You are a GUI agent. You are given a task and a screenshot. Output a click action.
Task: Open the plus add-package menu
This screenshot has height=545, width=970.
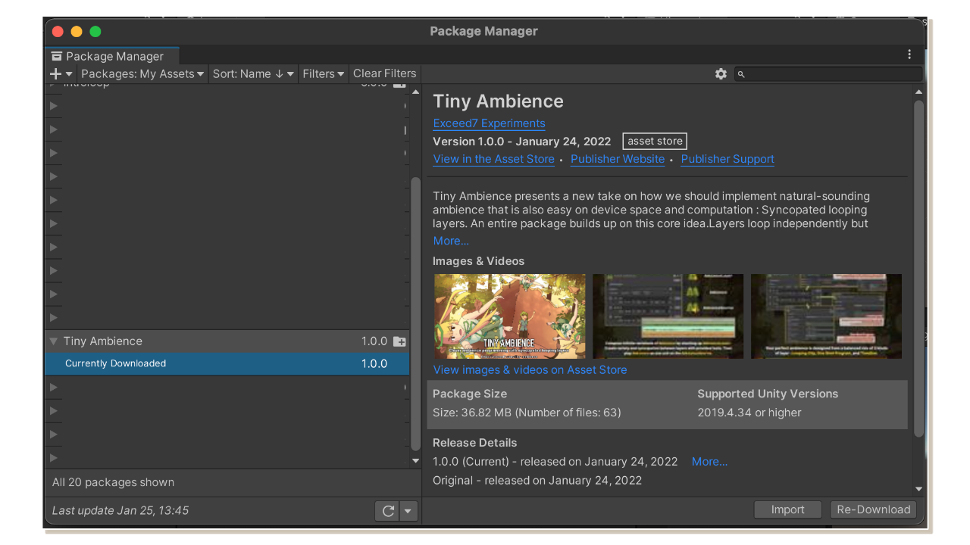pyautogui.click(x=61, y=73)
